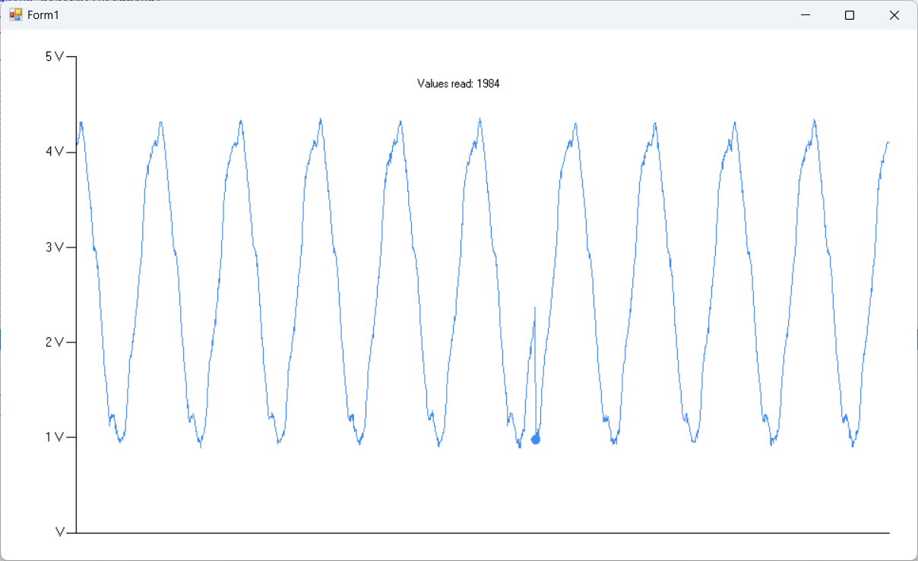Click the blue dot marker on the waveform
The image size is (918, 561).
(536, 440)
